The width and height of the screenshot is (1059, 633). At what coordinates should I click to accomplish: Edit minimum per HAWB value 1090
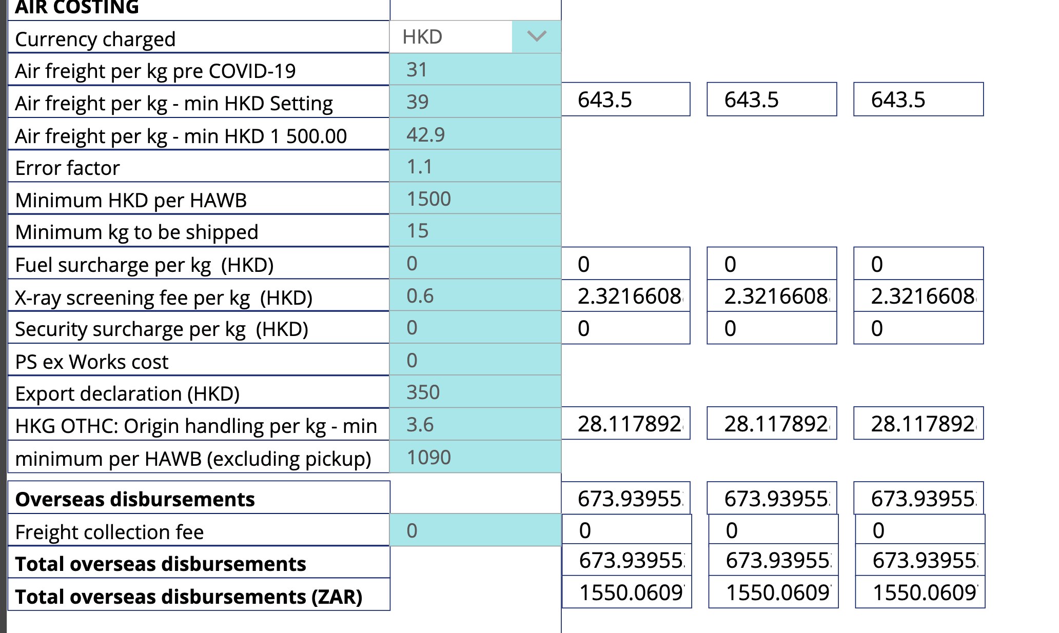[x=475, y=457]
